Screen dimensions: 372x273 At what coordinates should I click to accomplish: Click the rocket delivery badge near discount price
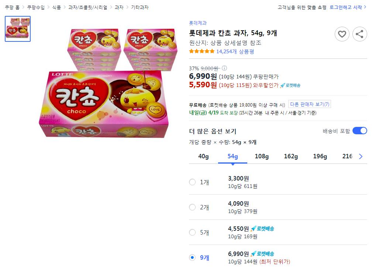pyautogui.click(x=290, y=85)
